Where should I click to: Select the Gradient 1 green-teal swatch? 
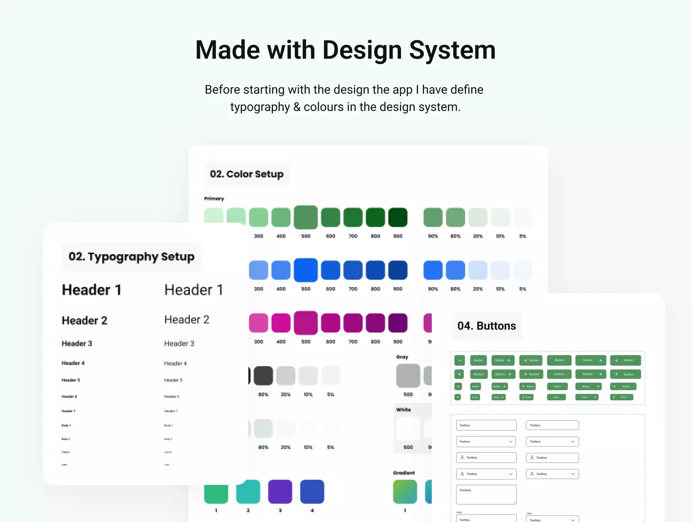[405, 492]
